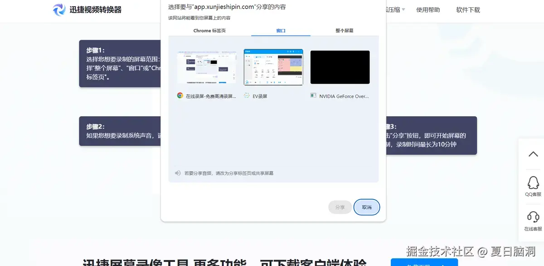544x266 pixels.
Task: Click the 若要分享音频 hint text
Action: (229, 173)
